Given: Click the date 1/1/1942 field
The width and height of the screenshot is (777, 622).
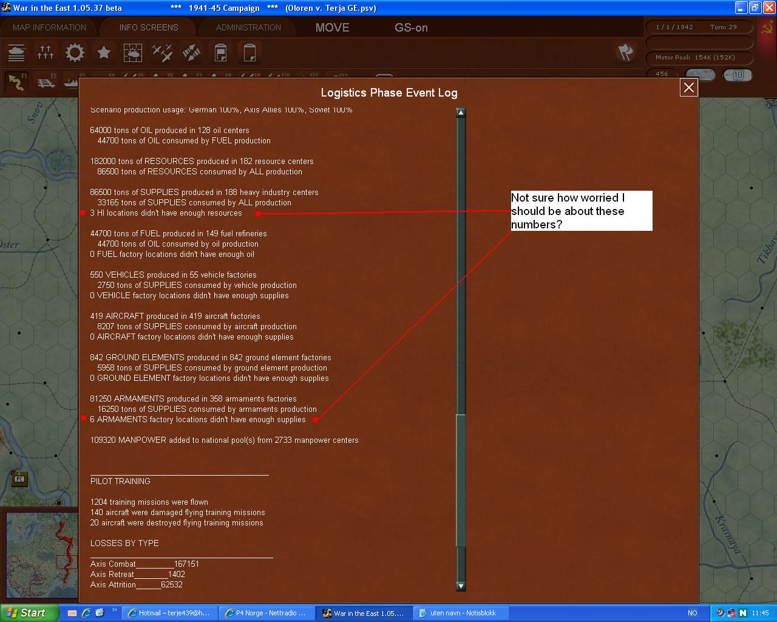Looking at the screenshot, I should (674, 27).
